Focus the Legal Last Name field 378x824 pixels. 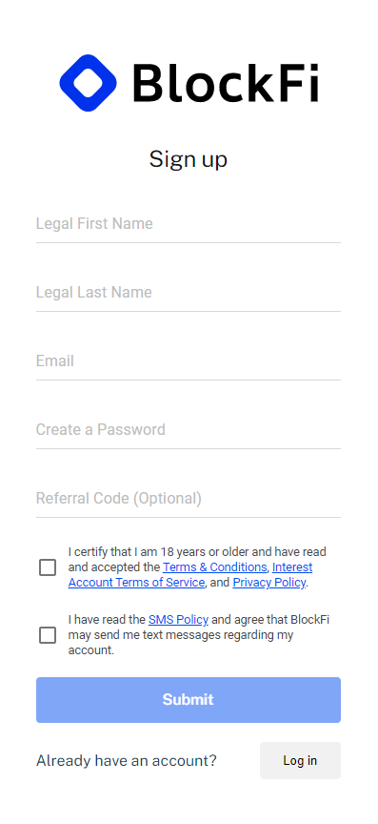(189, 293)
